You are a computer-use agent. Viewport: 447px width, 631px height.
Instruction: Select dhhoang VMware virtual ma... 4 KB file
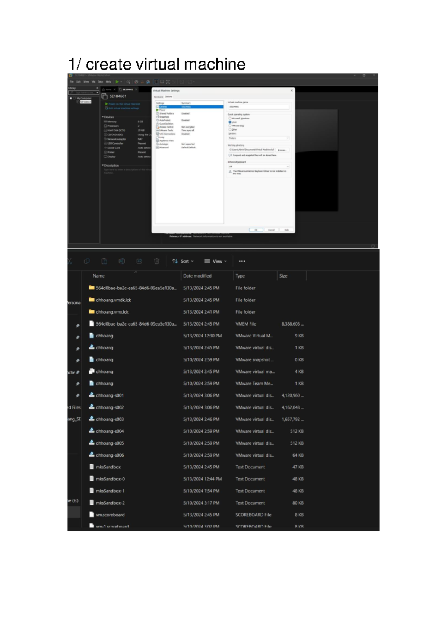tap(196, 371)
